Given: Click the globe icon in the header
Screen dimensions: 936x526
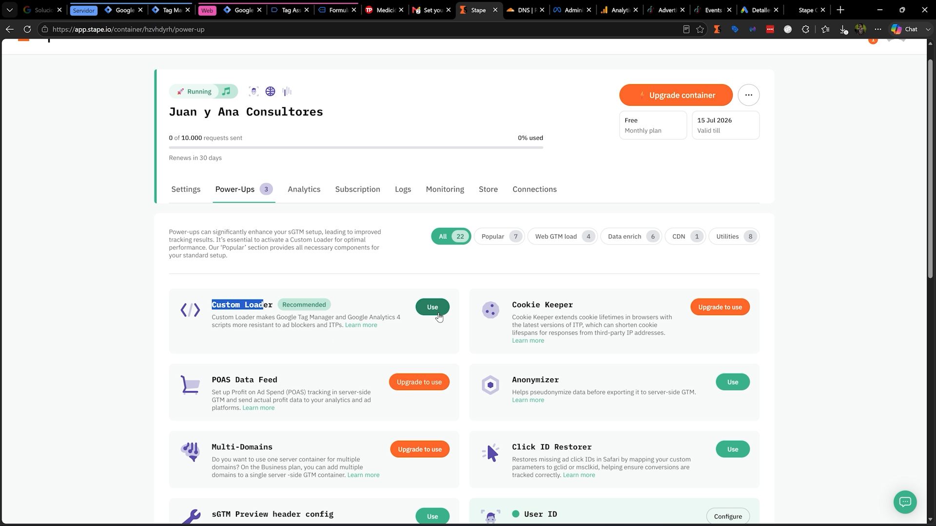Looking at the screenshot, I should point(270,91).
